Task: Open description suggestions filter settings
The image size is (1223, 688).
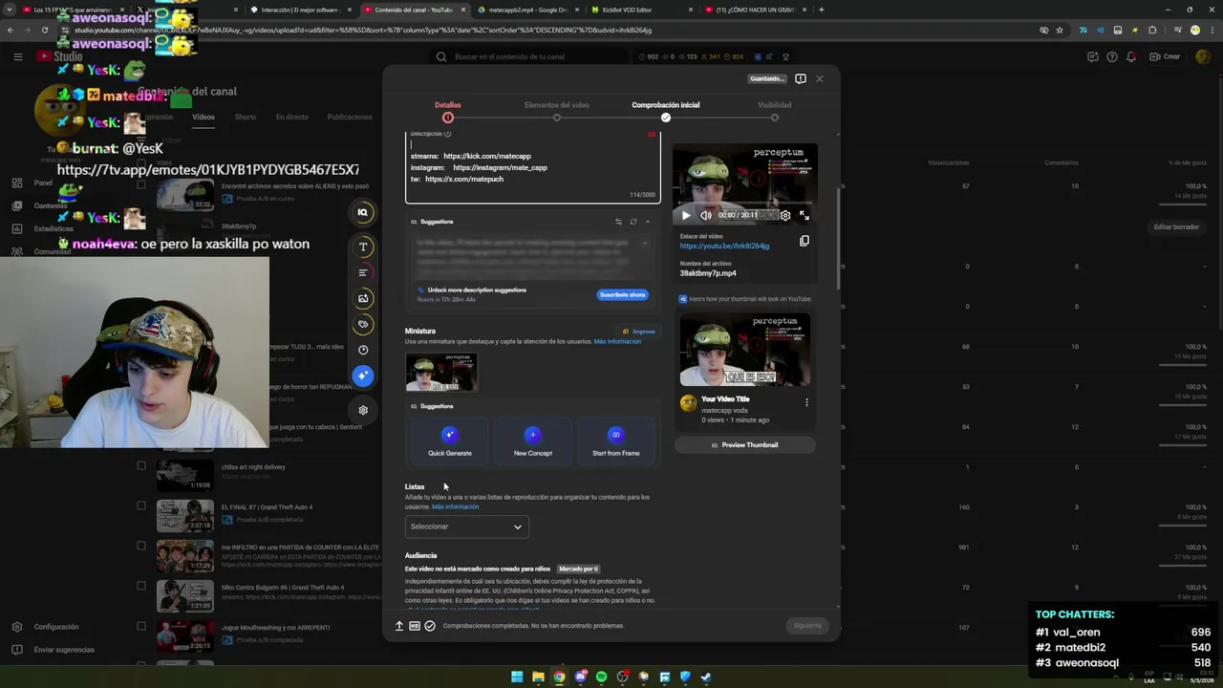Action: pos(618,222)
